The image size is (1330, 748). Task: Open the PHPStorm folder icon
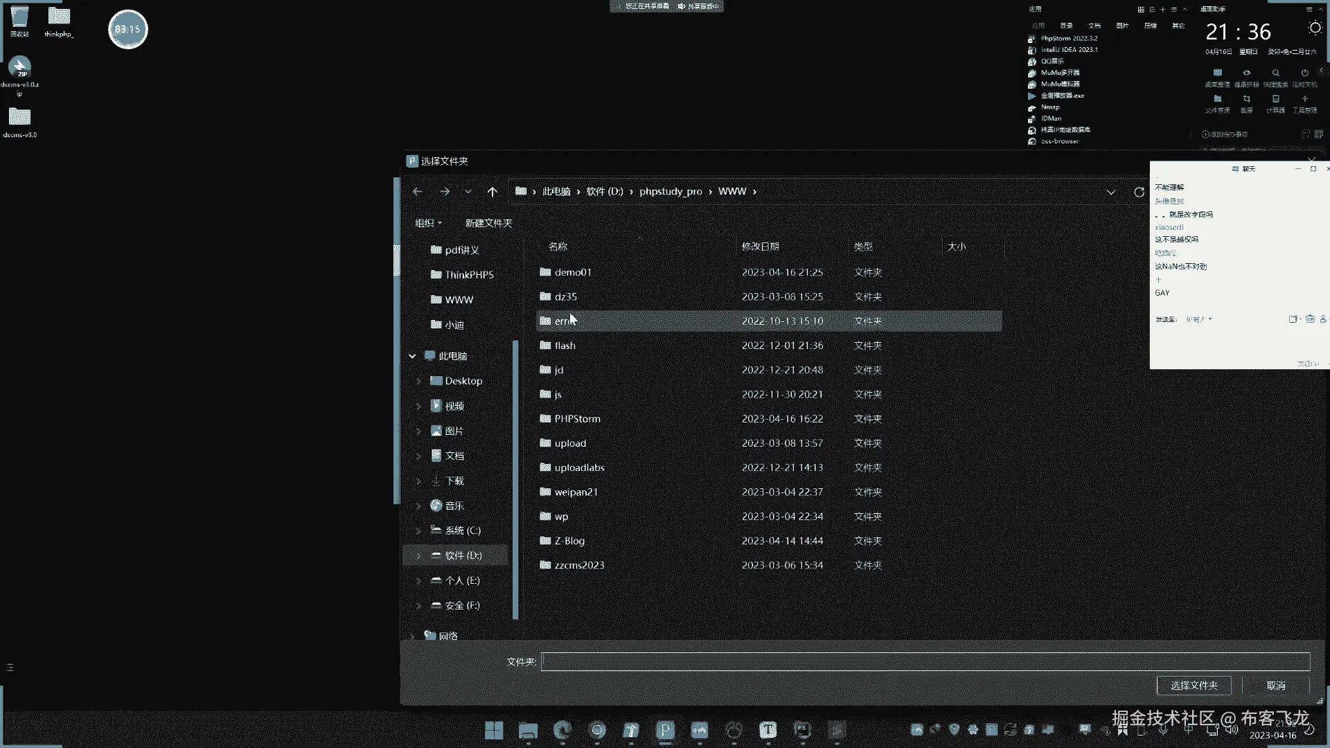(545, 418)
